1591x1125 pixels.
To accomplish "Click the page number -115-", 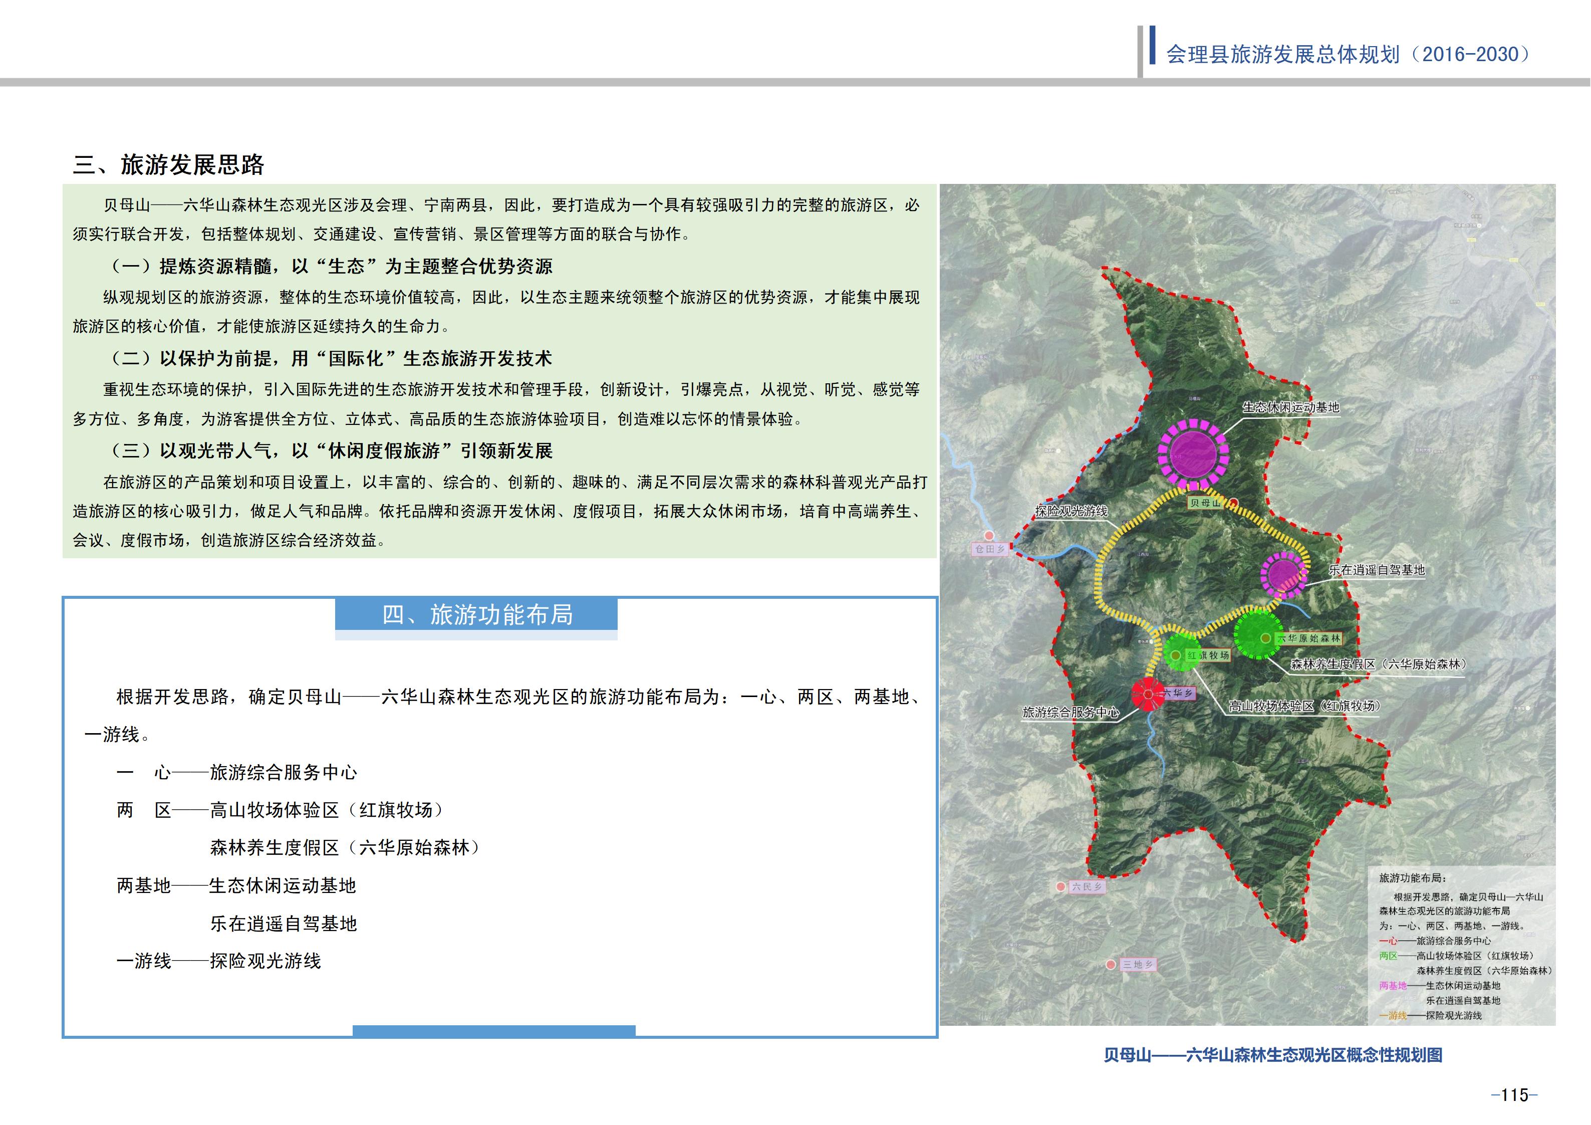I will coord(1515,1095).
